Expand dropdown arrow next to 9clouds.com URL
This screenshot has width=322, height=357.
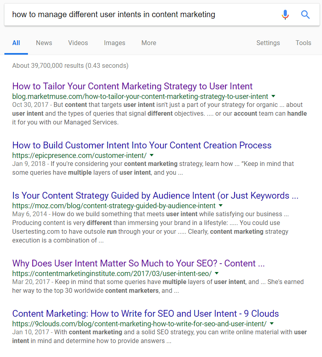272,323
